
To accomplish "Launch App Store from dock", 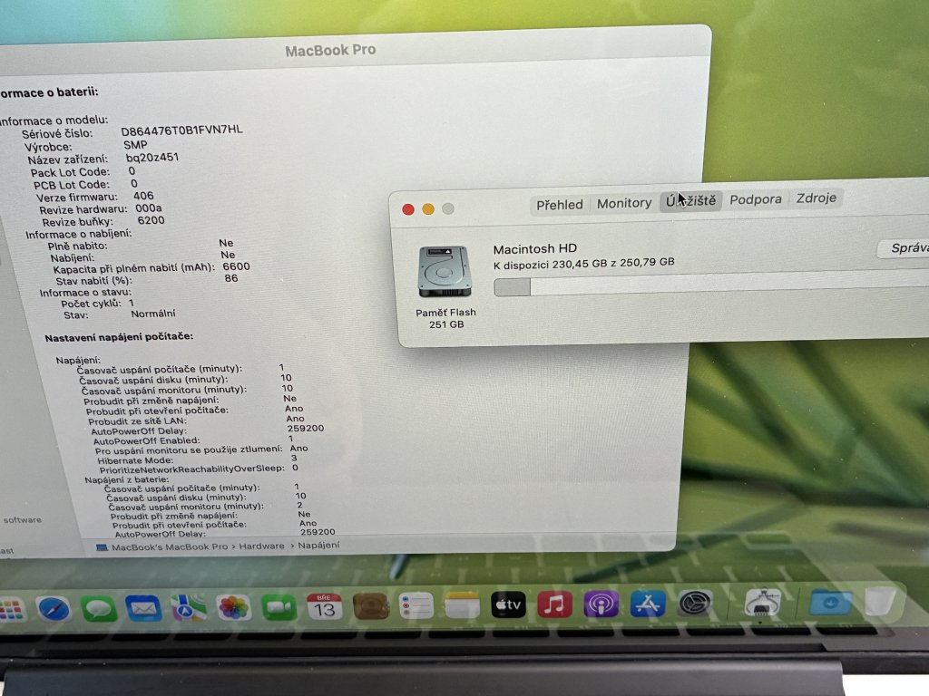I will point(647,604).
